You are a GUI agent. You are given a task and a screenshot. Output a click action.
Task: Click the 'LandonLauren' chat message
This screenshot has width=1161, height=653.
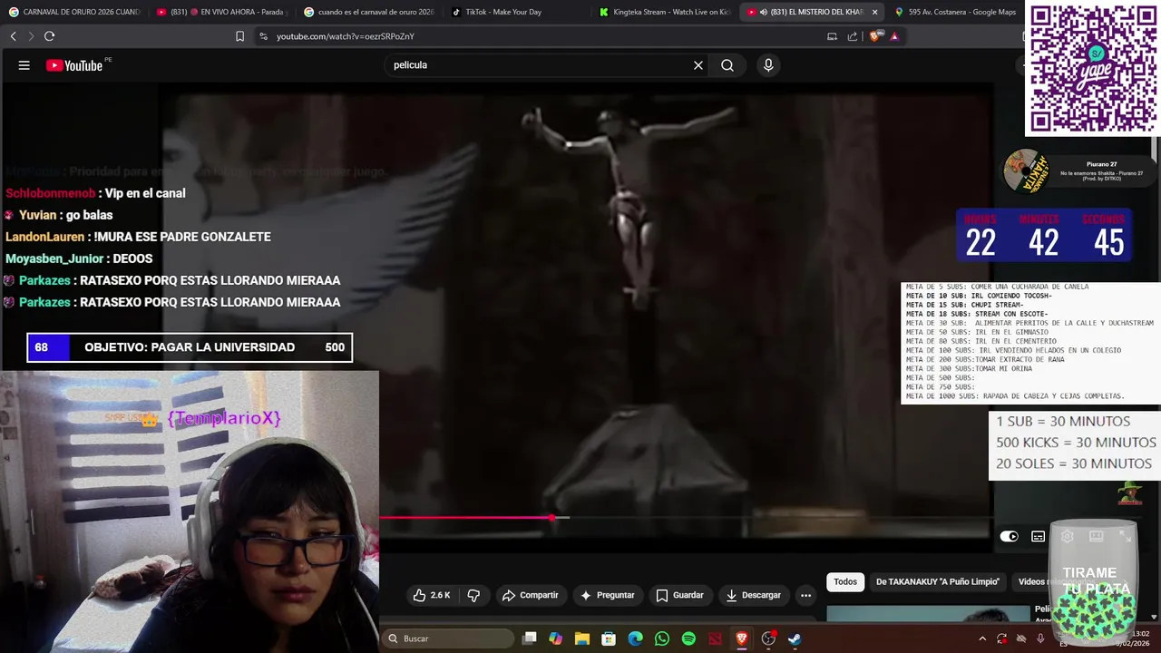tap(138, 237)
